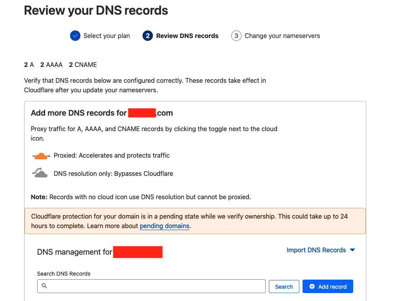The image size is (394, 301).
Task: Click the 2 A record count
Action: (29, 65)
